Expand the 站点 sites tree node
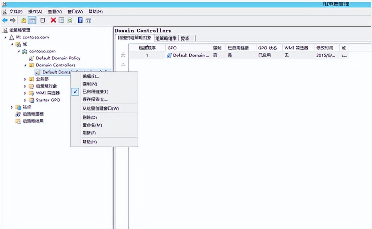The height and width of the screenshot is (229, 372). pos(12,107)
